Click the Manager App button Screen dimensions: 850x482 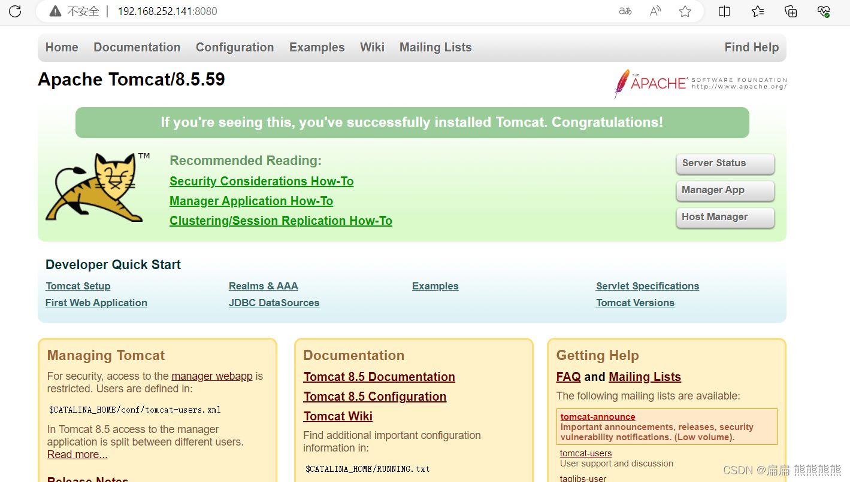click(725, 190)
